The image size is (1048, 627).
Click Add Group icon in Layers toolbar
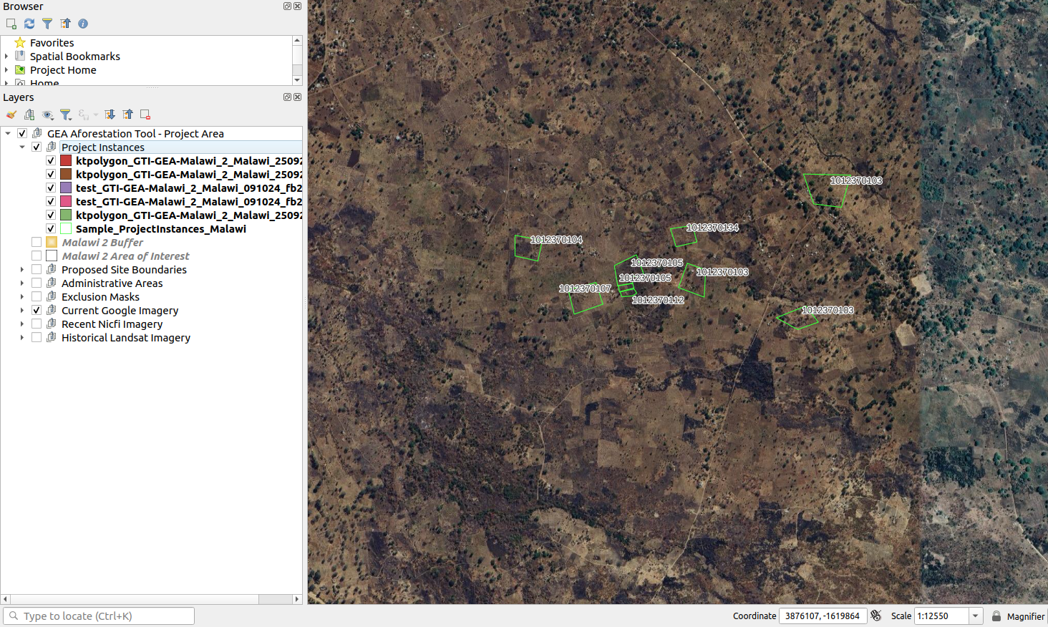(29, 115)
